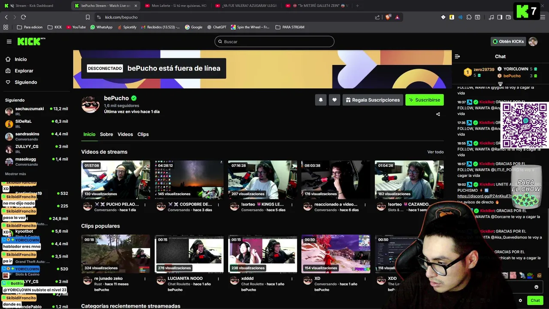This screenshot has height=309, width=549.
Task: Click the bePucho profile avatar
Action: tap(90, 104)
